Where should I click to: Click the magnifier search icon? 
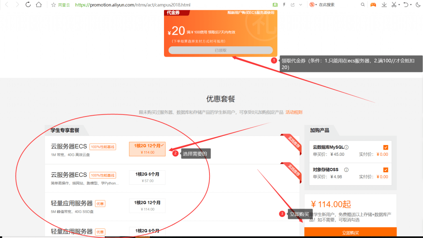[x=363, y=5]
